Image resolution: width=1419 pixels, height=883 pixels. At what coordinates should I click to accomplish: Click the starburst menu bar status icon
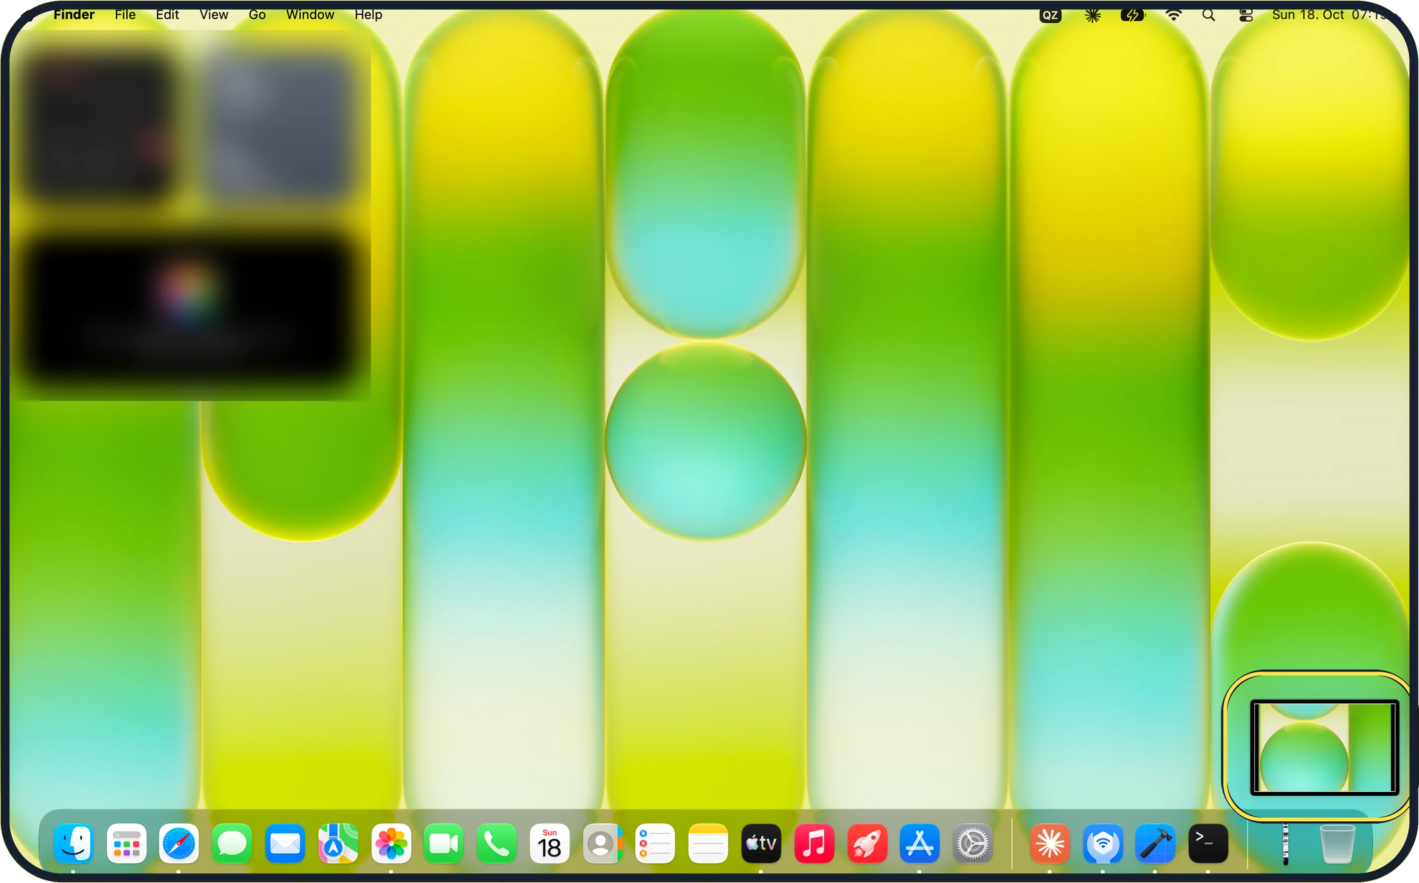(1093, 15)
